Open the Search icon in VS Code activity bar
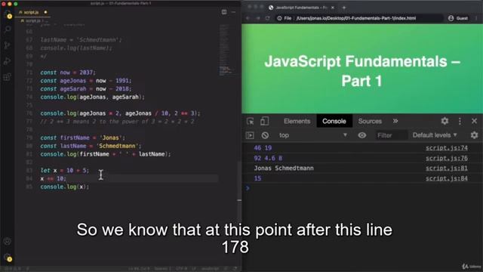 click(8, 29)
